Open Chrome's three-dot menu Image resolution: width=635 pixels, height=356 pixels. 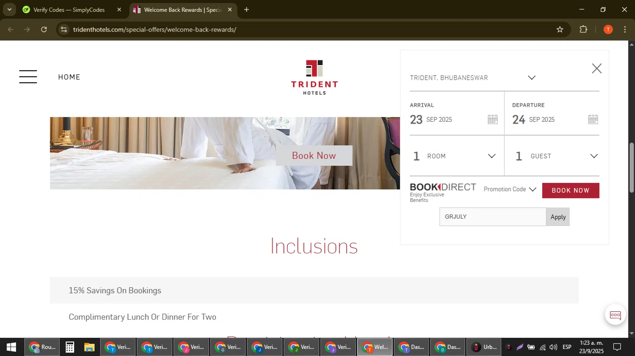[x=625, y=30]
